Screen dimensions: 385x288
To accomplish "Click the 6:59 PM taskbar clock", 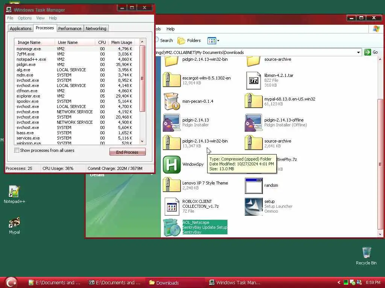I will 373,282.
